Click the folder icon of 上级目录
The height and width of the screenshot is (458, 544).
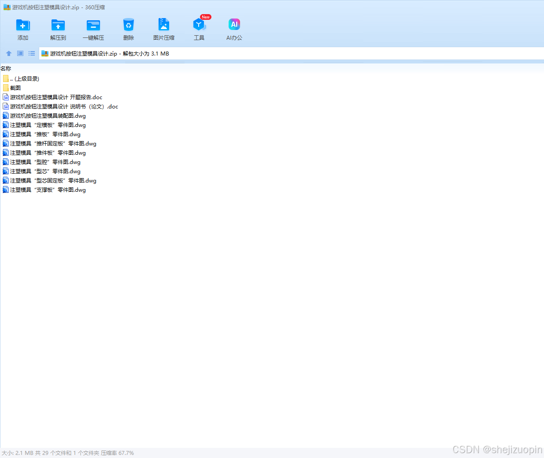[6, 78]
